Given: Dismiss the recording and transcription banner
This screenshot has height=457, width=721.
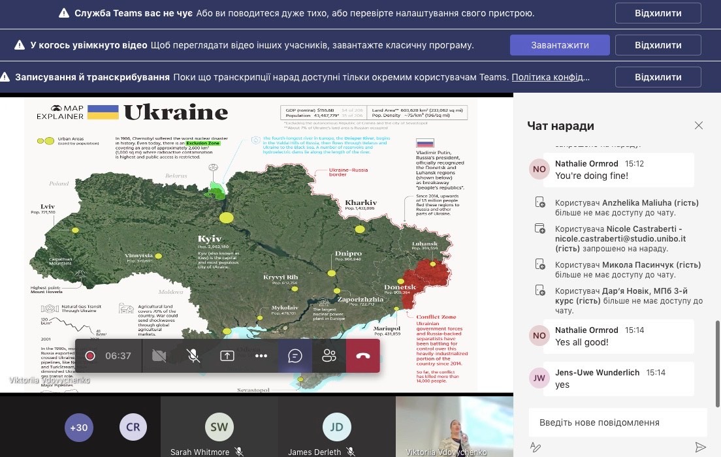Looking at the screenshot, I should [x=658, y=77].
